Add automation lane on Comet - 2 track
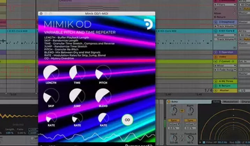The width and height of the screenshot is (250, 146). click(x=235, y=78)
